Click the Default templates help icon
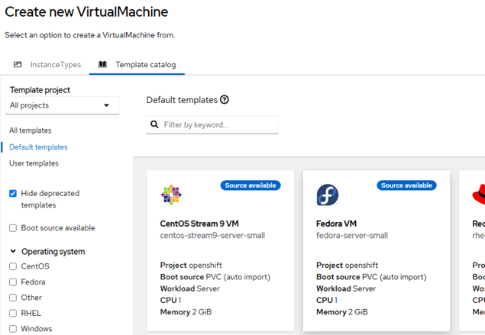Viewport: 485px width, 335px height. point(225,100)
